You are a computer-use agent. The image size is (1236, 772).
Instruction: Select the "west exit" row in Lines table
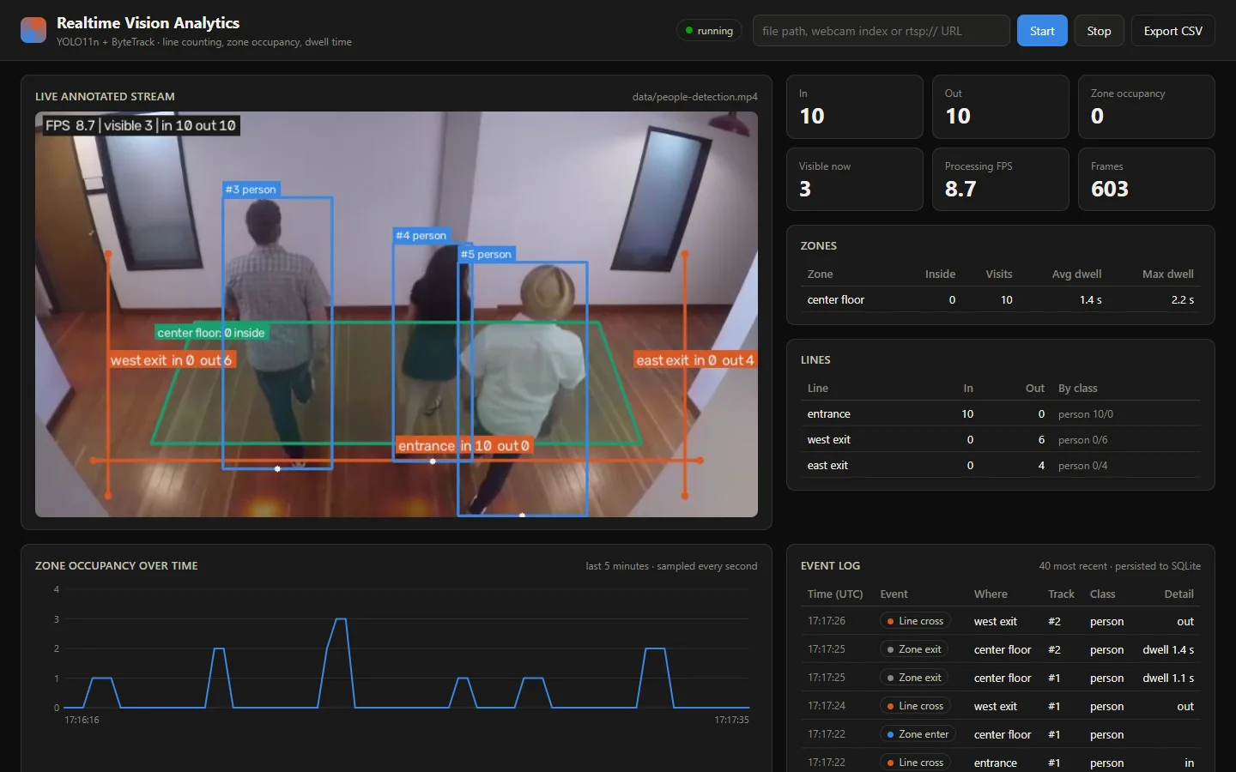point(1001,439)
